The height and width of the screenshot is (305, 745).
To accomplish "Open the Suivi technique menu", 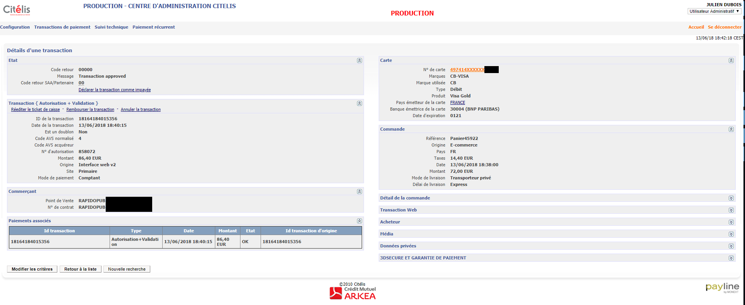I will (112, 27).
